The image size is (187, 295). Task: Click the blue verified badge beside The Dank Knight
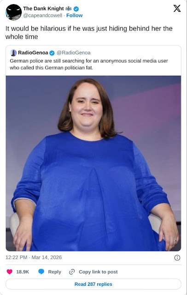point(76,9)
